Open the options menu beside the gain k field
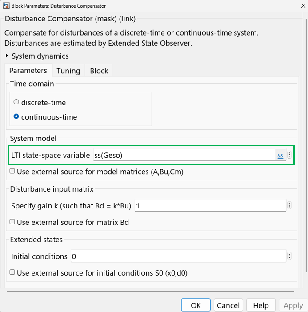 289,205
